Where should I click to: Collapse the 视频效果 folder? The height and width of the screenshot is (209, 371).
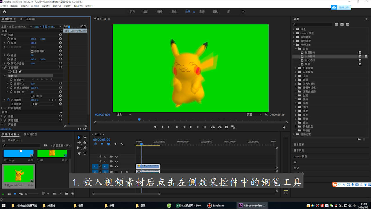coord(294,45)
